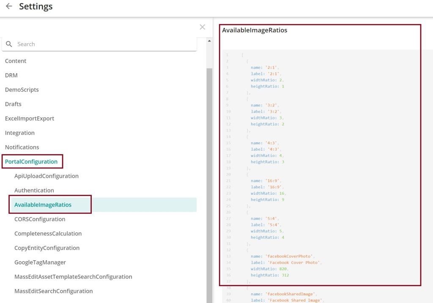This screenshot has width=433, height=303.
Task: Open ExcelImportExport settings
Action: [30, 118]
